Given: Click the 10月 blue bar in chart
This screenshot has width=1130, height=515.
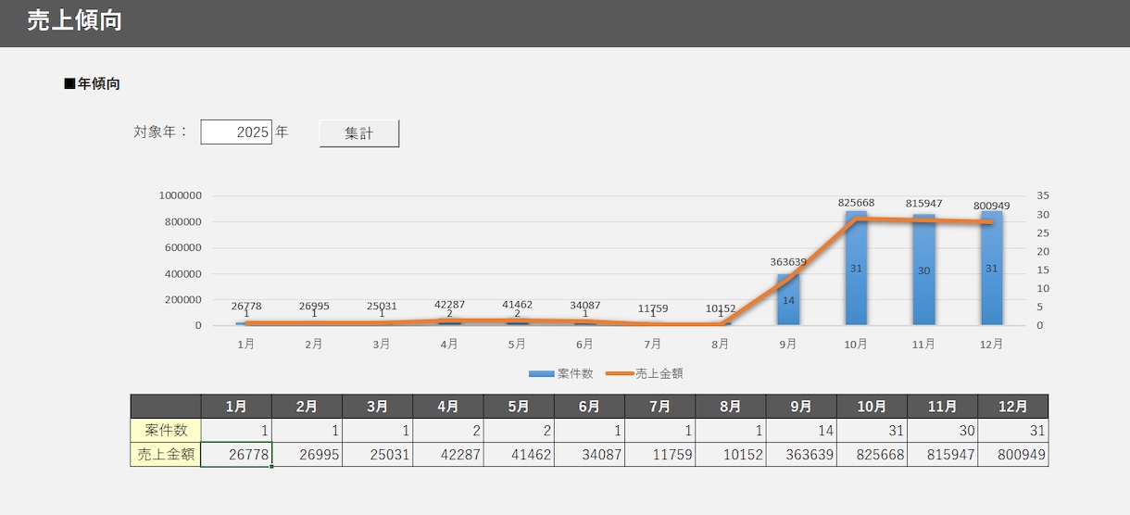Looking at the screenshot, I should click(x=856, y=268).
